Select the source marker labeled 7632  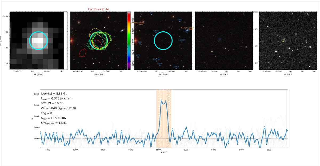tap(138, 57)
